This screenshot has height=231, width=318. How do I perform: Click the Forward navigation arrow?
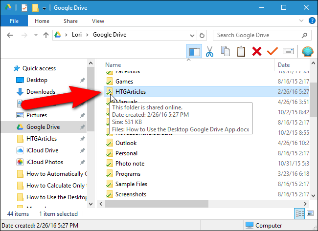(24, 35)
